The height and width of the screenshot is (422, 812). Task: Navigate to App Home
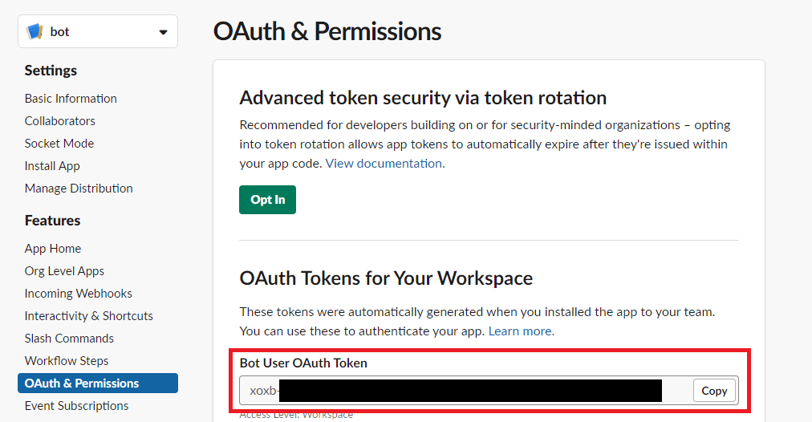[53, 249]
